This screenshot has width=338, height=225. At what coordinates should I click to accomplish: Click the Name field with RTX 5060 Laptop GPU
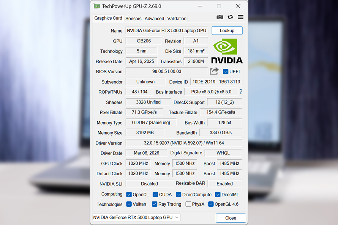pos(167,31)
